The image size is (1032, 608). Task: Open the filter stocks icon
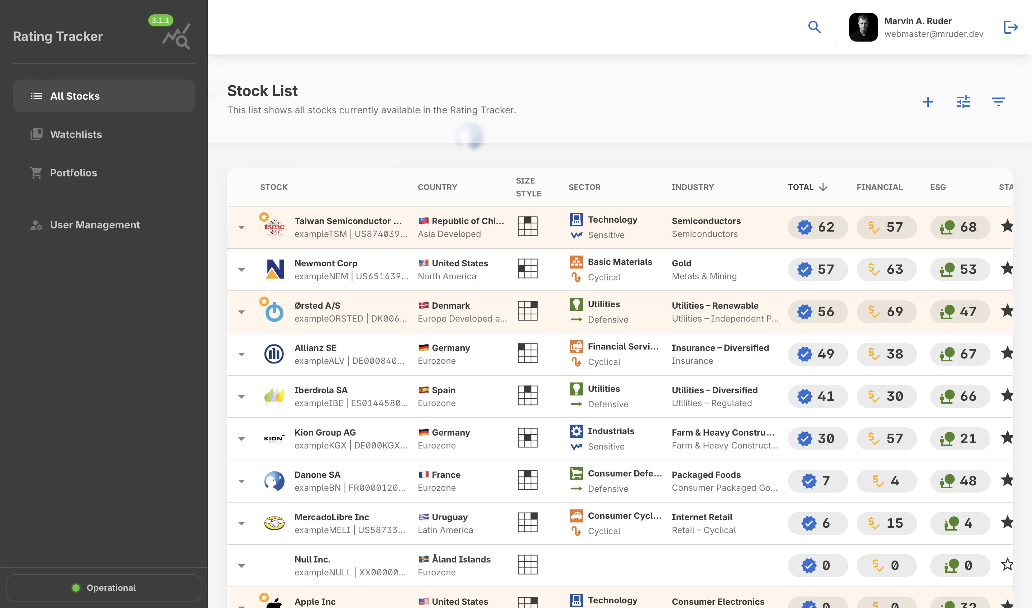pyautogui.click(x=998, y=102)
